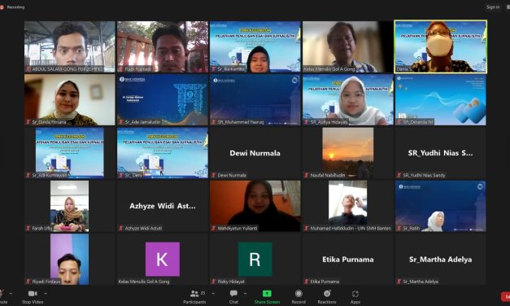Image resolution: width=510 pixels, height=306 pixels.
Task: Open the Apps icon in toolbar
Action: coord(355,294)
